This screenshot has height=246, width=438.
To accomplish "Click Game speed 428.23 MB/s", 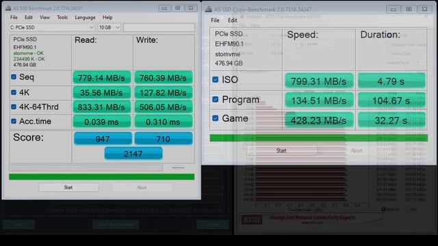I will (x=319, y=120).
